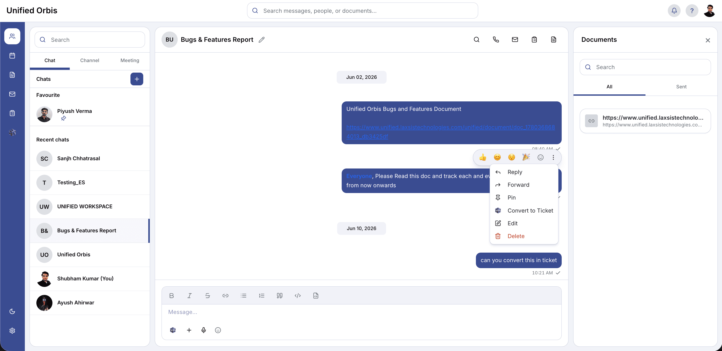
Task: Choose Reply from the context menu
Action: tap(524, 172)
